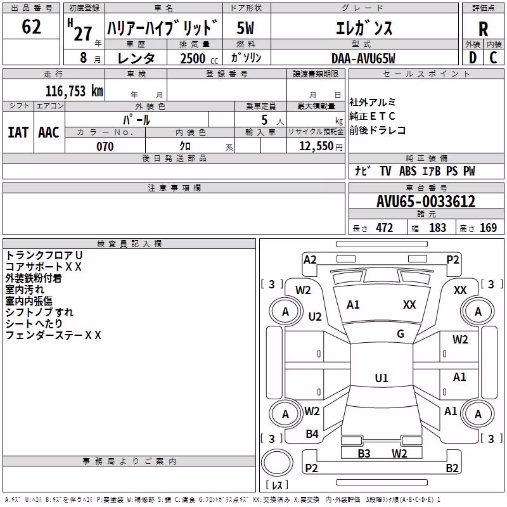Select the exterior grade D
This screenshot has width=507, height=507.
click(x=473, y=58)
